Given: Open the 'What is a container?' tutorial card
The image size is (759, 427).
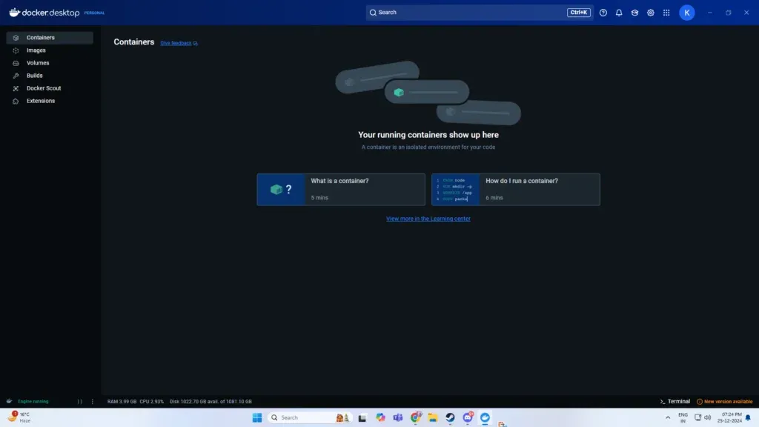Looking at the screenshot, I should point(340,189).
